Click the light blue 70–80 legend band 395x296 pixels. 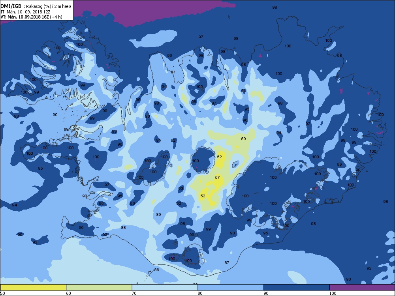pyautogui.click(x=165, y=287)
